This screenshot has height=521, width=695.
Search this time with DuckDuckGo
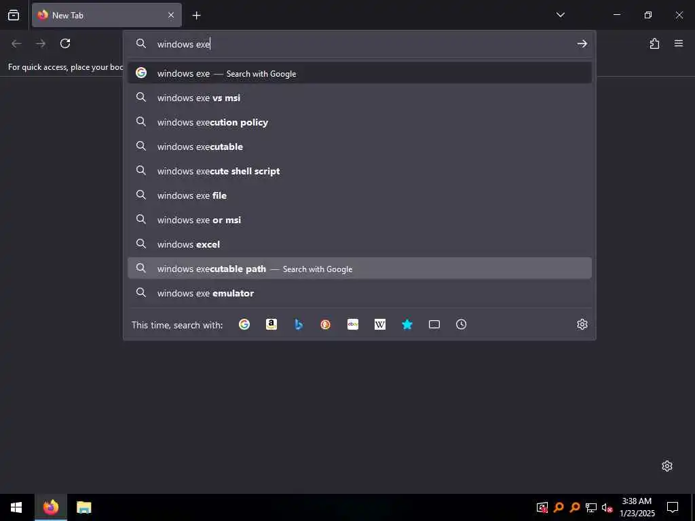click(325, 324)
